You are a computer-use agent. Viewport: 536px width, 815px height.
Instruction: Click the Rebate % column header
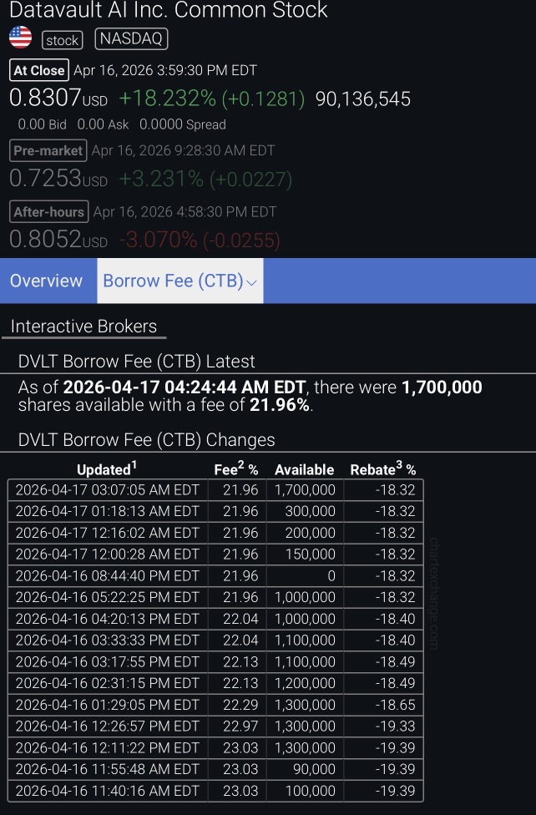coord(383,468)
